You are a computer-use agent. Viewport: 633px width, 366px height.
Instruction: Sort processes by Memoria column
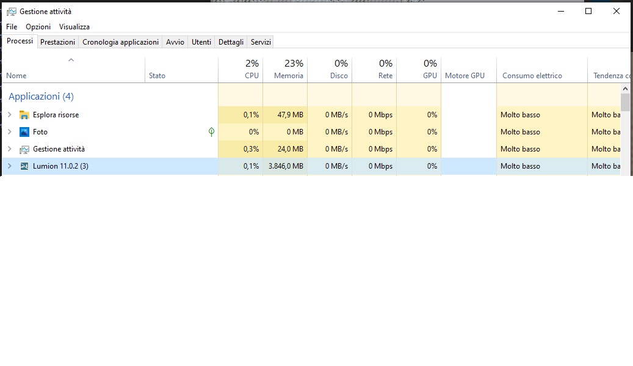[x=285, y=70]
